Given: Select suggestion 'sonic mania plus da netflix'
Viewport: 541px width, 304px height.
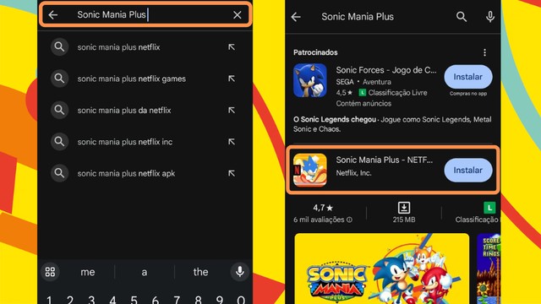Looking at the screenshot, I should 124,111.
